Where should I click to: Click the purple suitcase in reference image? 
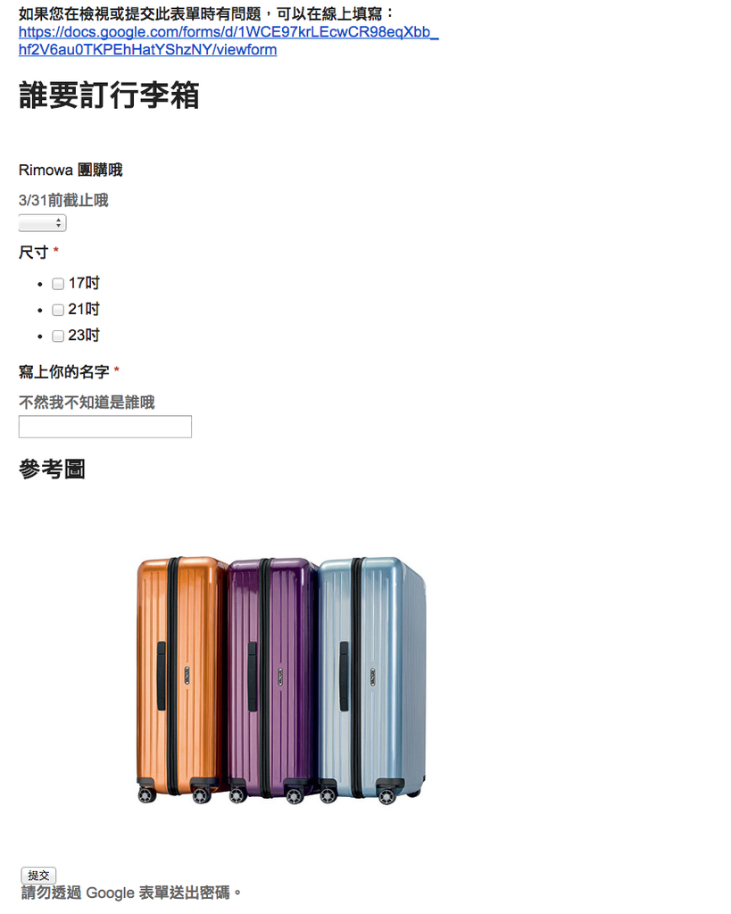coord(273,680)
